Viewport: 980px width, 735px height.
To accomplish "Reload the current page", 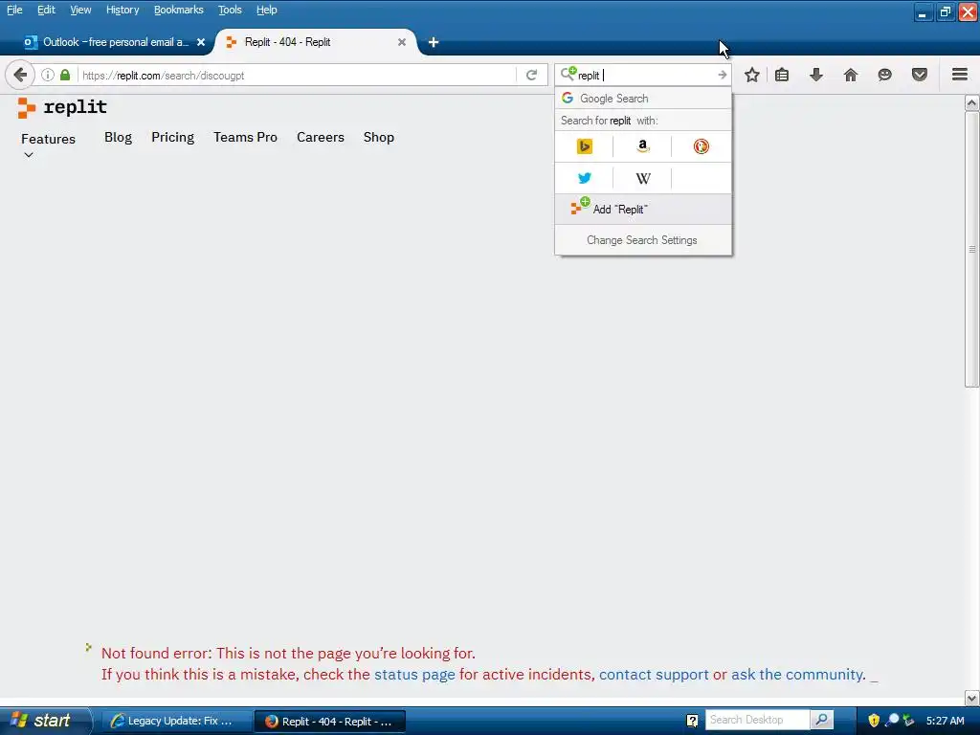I will click(x=531, y=75).
